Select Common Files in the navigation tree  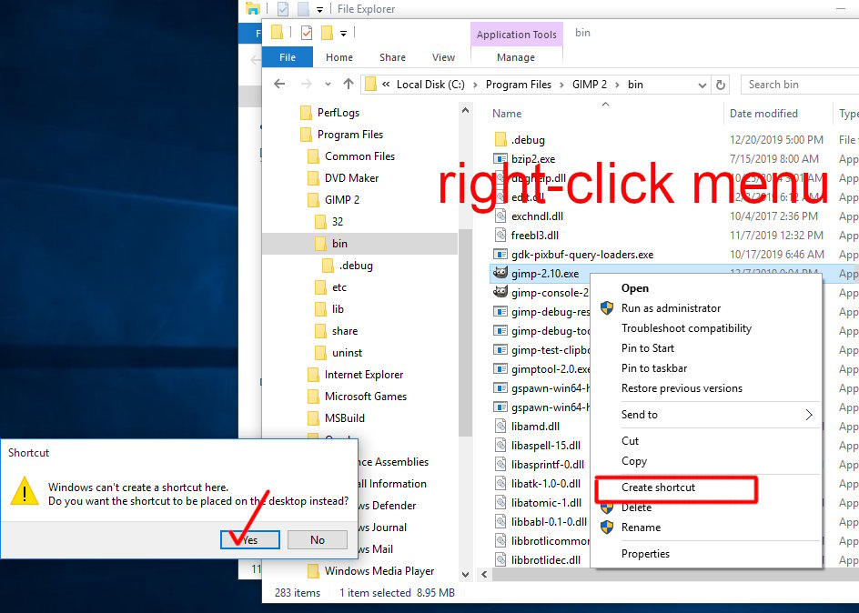click(x=360, y=156)
